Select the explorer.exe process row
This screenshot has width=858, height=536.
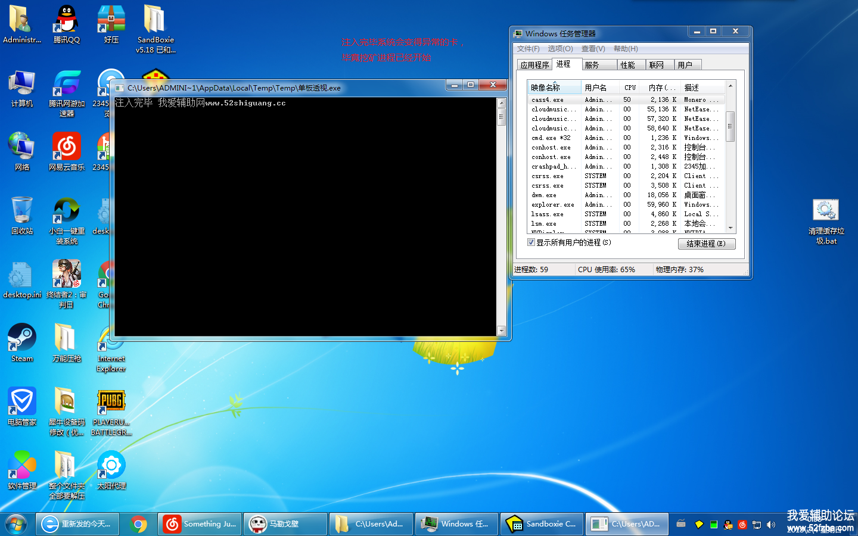pos(626,204)
